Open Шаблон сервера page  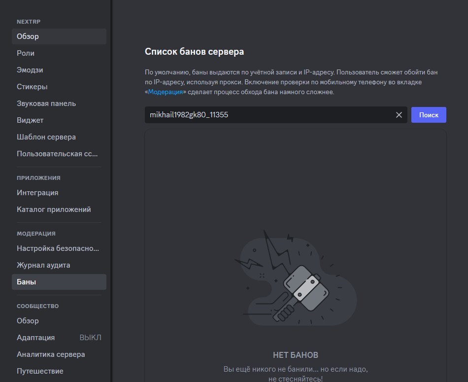click(x=59, y=137)
